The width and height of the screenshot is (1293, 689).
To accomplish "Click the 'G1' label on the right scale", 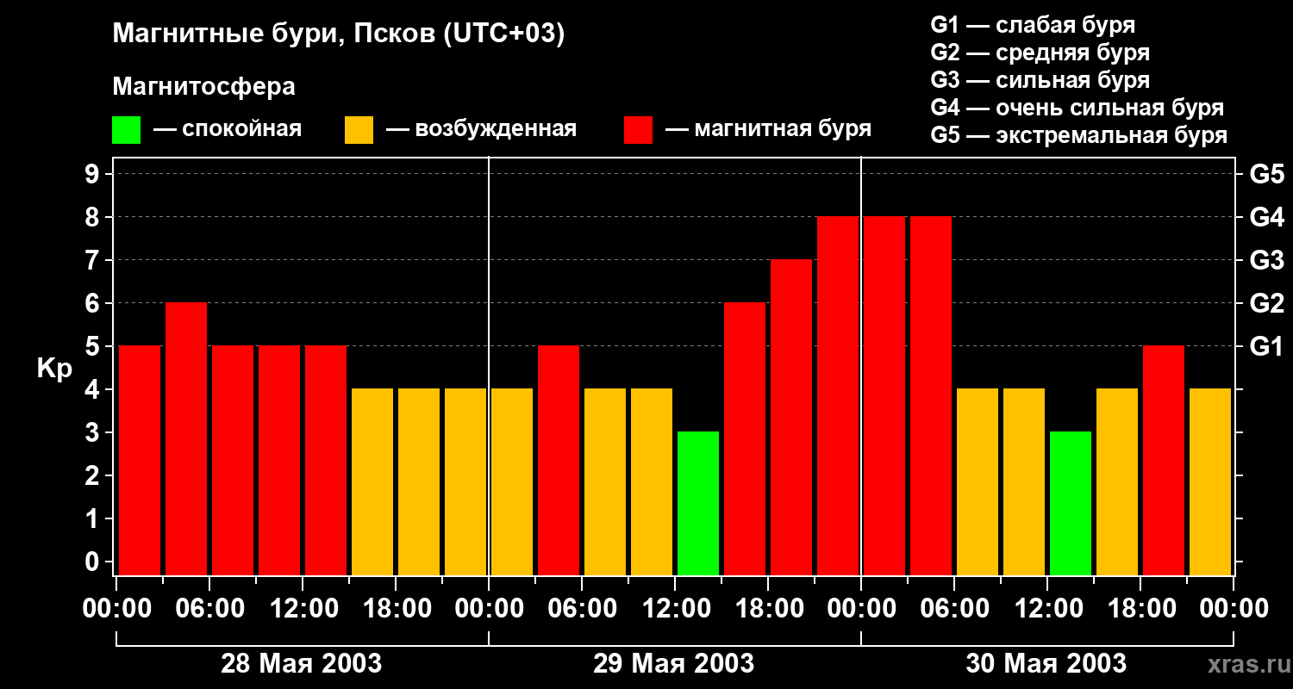I will [1266, 346].
